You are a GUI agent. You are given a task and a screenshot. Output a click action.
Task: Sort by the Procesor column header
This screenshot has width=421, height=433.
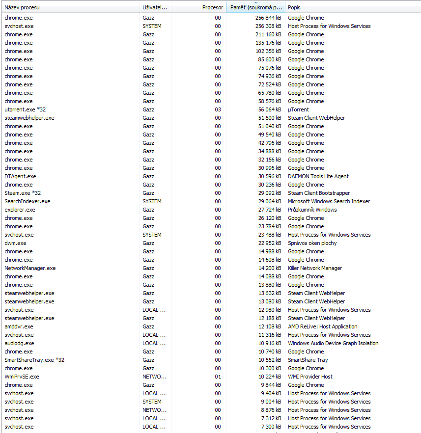click(x=199, y=7)
